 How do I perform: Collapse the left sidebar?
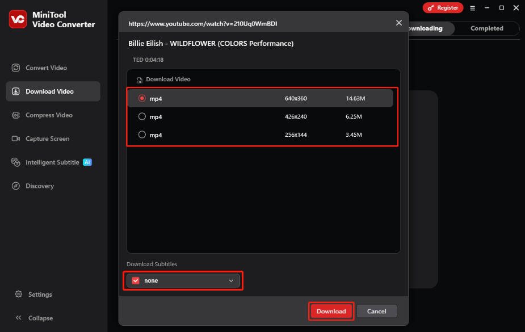(37, 318)
